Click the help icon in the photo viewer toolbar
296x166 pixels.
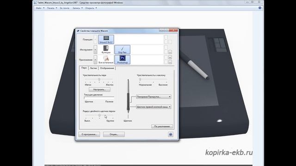click(260, 8)
